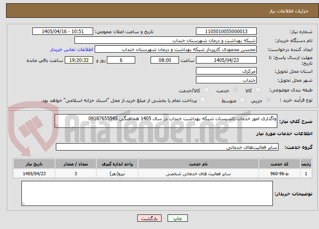Open the اطلاعات تماس خریدار link

tap(72, 49)
